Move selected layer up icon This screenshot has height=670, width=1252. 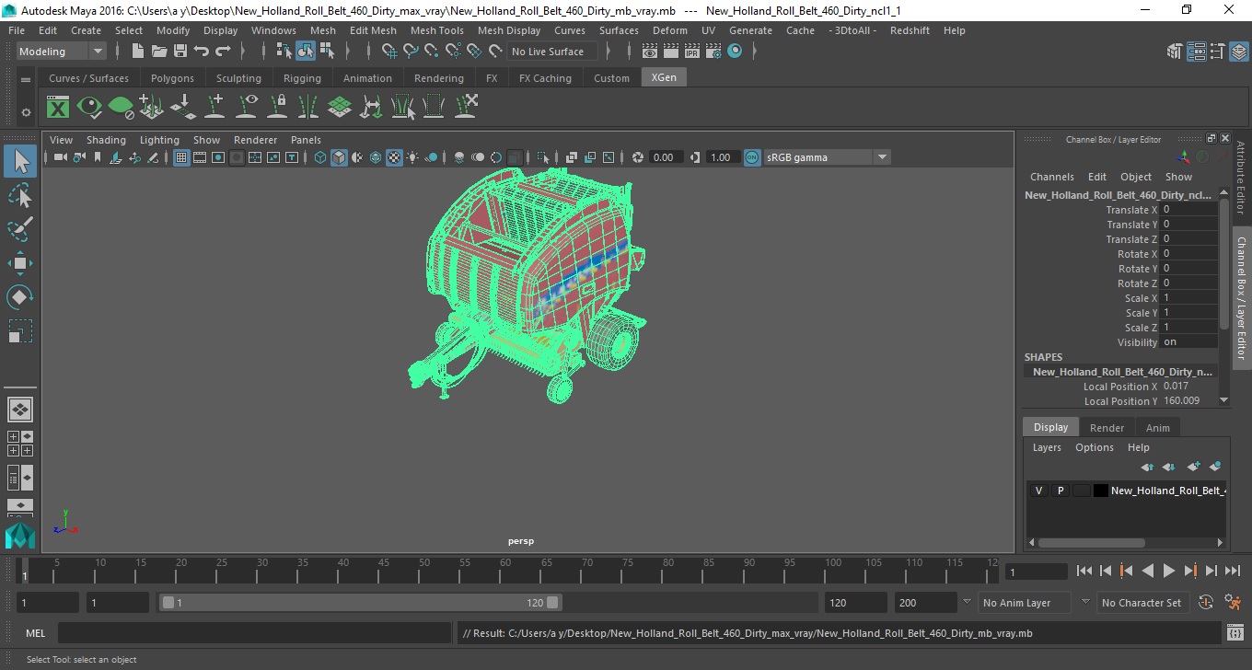[1148, 468]
